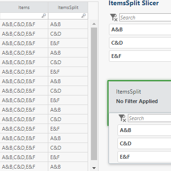This screenshot has height=171, width=171.
Task: Open the ItemsSplit No Filter Applied box
Action: pyautogui.click(x=140, y=96)
